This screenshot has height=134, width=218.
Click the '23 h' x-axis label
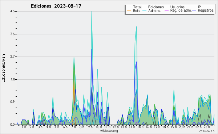point(207,127)
